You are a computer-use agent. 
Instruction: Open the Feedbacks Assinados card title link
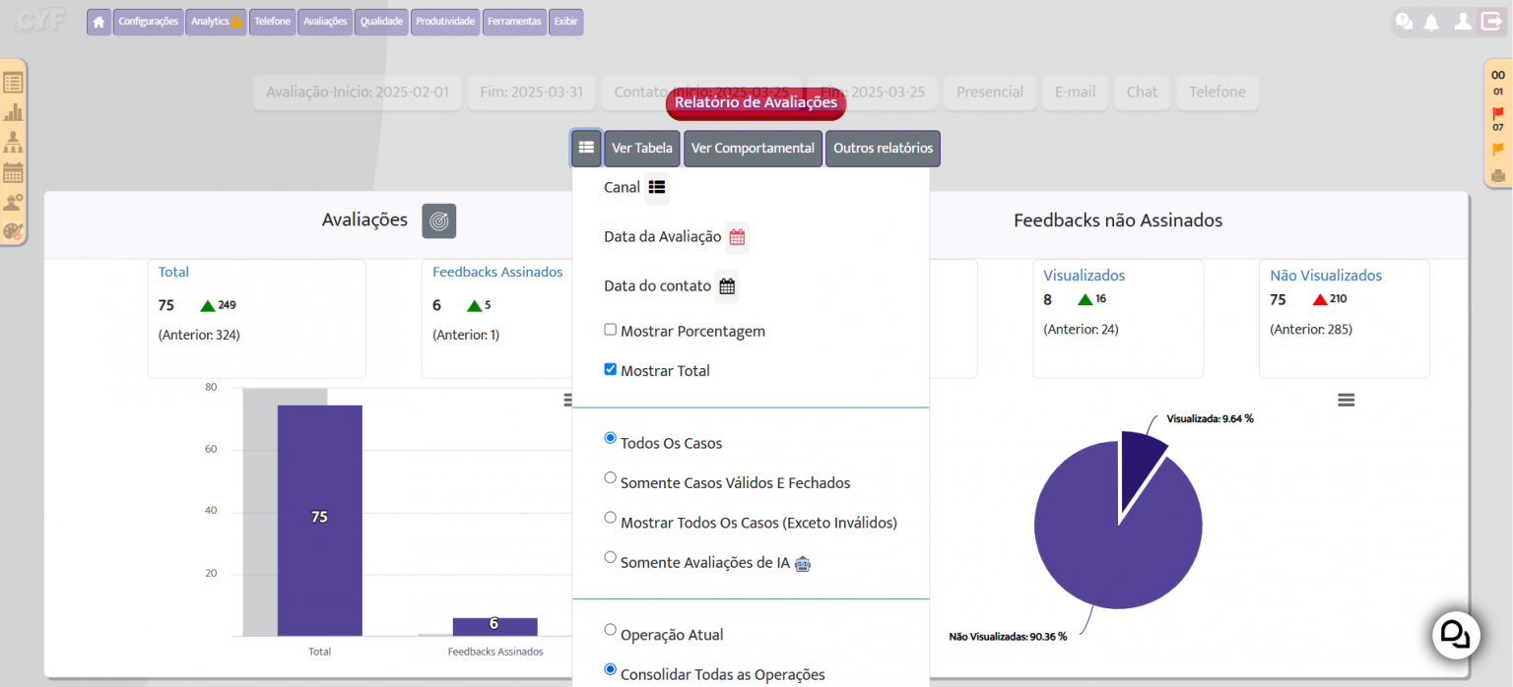(x=497, y=272)
